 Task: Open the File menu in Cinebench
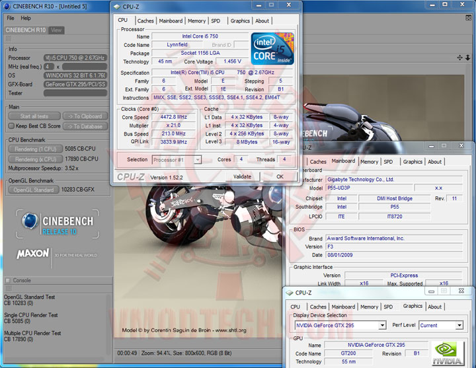(10, 18)
